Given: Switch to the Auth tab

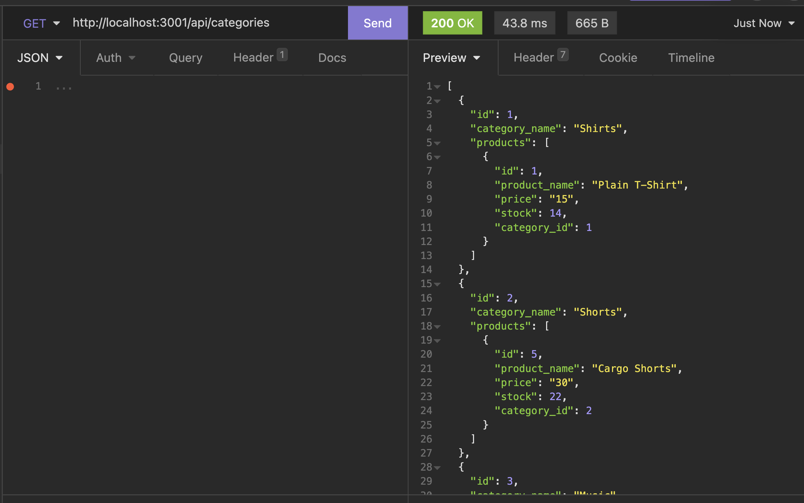Looking at the screenshot, I should (115, 58).
